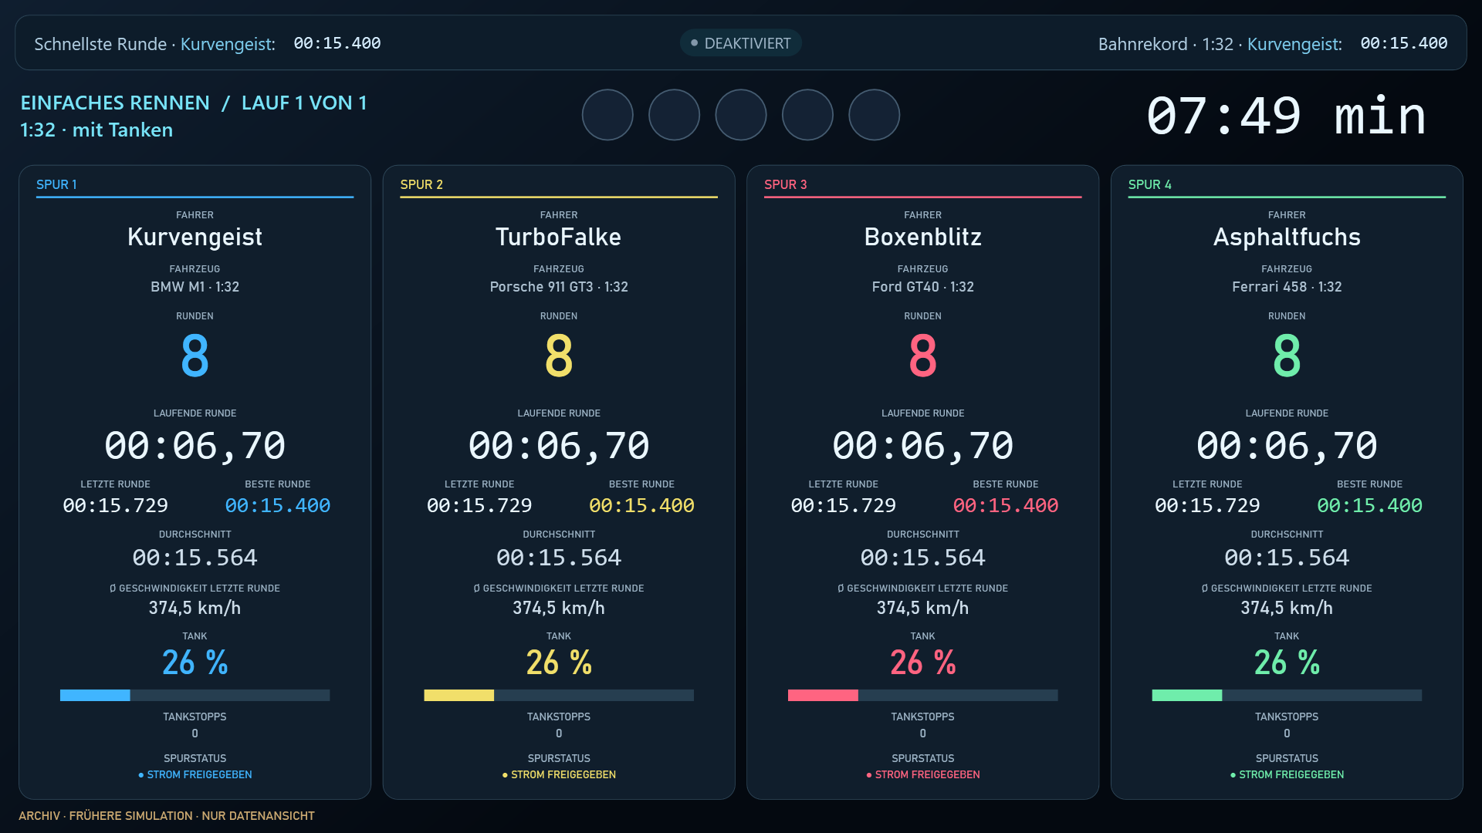Click the SPUR 3 lane header
Image resolution: width=1482 pixels, height=833 pixels.
(x=785, y=184)
